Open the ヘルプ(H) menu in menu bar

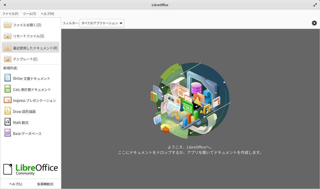tap(47, 14)
